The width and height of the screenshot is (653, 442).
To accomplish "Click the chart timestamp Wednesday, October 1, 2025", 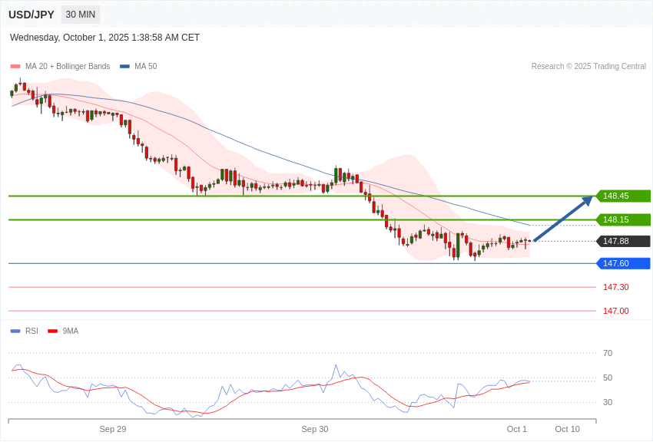I will 104,38.
